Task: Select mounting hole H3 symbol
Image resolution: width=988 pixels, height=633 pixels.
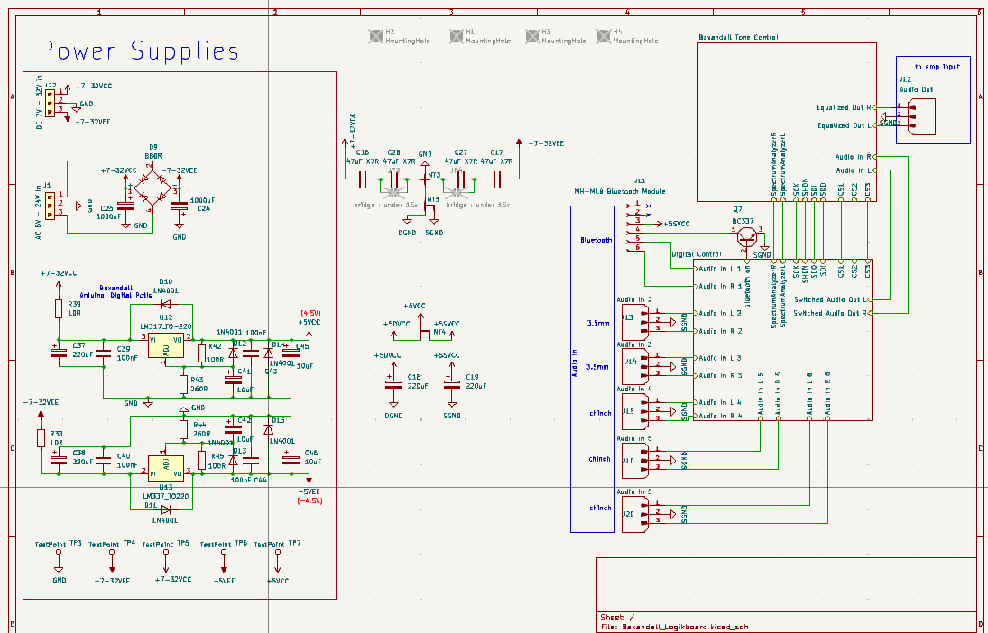Action: tap(532, 37)
